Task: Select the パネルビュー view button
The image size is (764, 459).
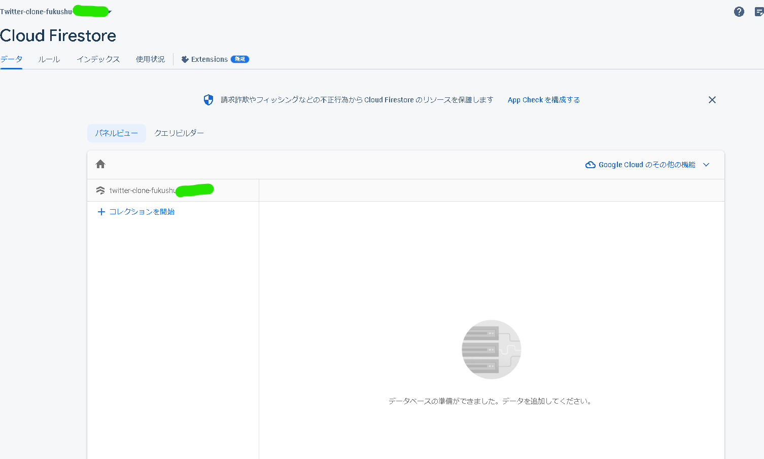Action: pos(117,133)
